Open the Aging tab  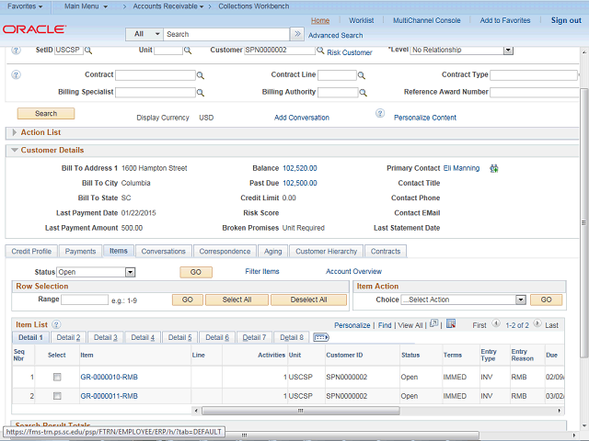273,251
